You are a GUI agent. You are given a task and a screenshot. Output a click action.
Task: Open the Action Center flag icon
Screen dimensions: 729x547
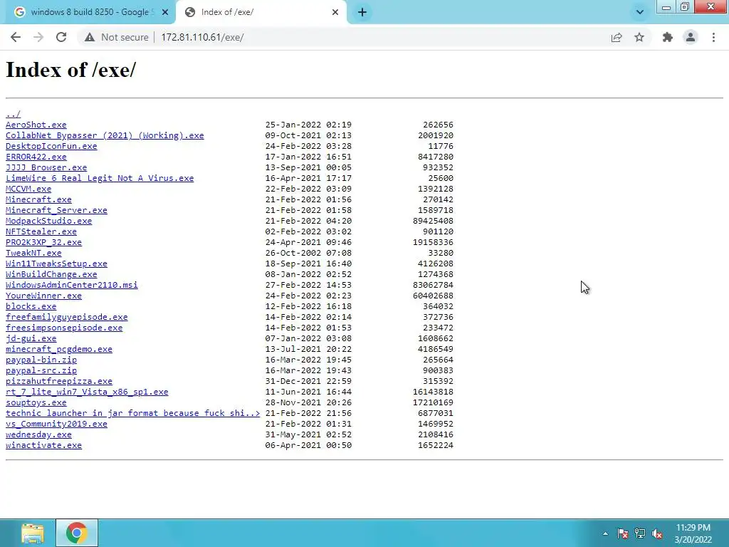coord(622,533)
